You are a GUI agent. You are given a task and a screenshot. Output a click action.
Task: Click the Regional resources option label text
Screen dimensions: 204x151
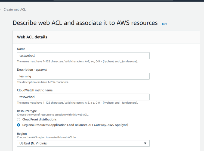pos(75,125)
